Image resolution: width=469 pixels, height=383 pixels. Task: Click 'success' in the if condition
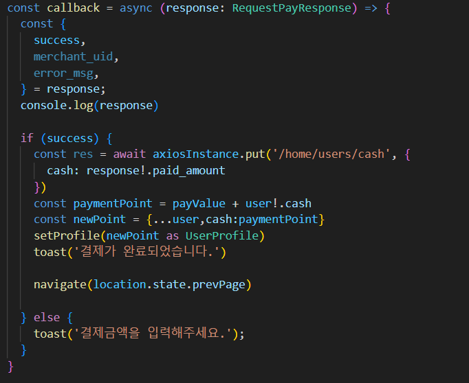(x=70, y=138)
